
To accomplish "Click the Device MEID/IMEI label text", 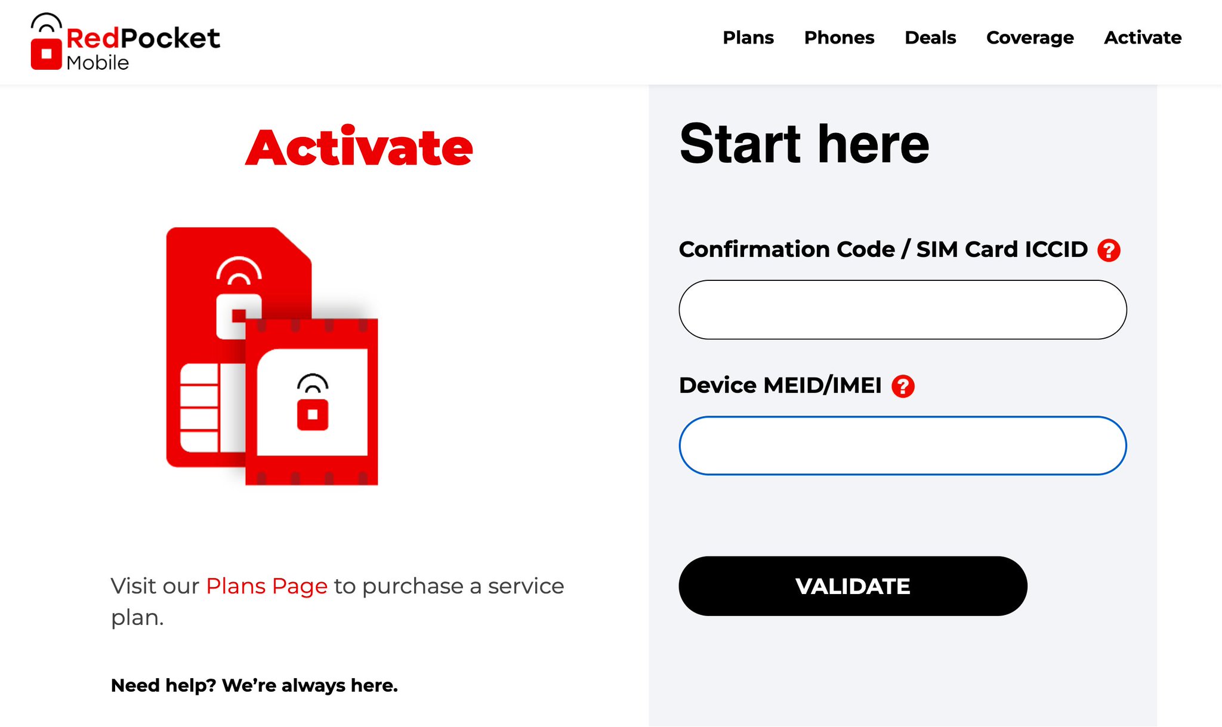I will tap(780, 386).
